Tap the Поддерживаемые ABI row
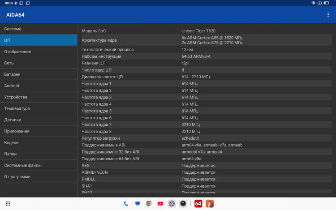This screenshot has height=210, width=336. 207,145
